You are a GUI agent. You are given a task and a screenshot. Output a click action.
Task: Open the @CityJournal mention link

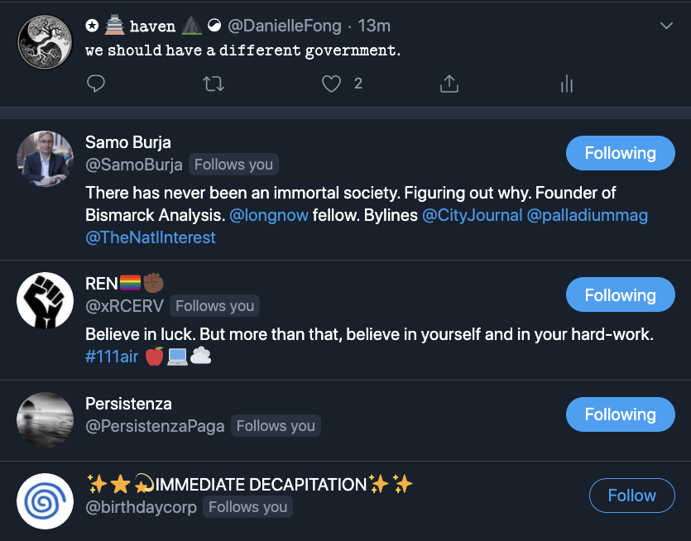(472, 215)
